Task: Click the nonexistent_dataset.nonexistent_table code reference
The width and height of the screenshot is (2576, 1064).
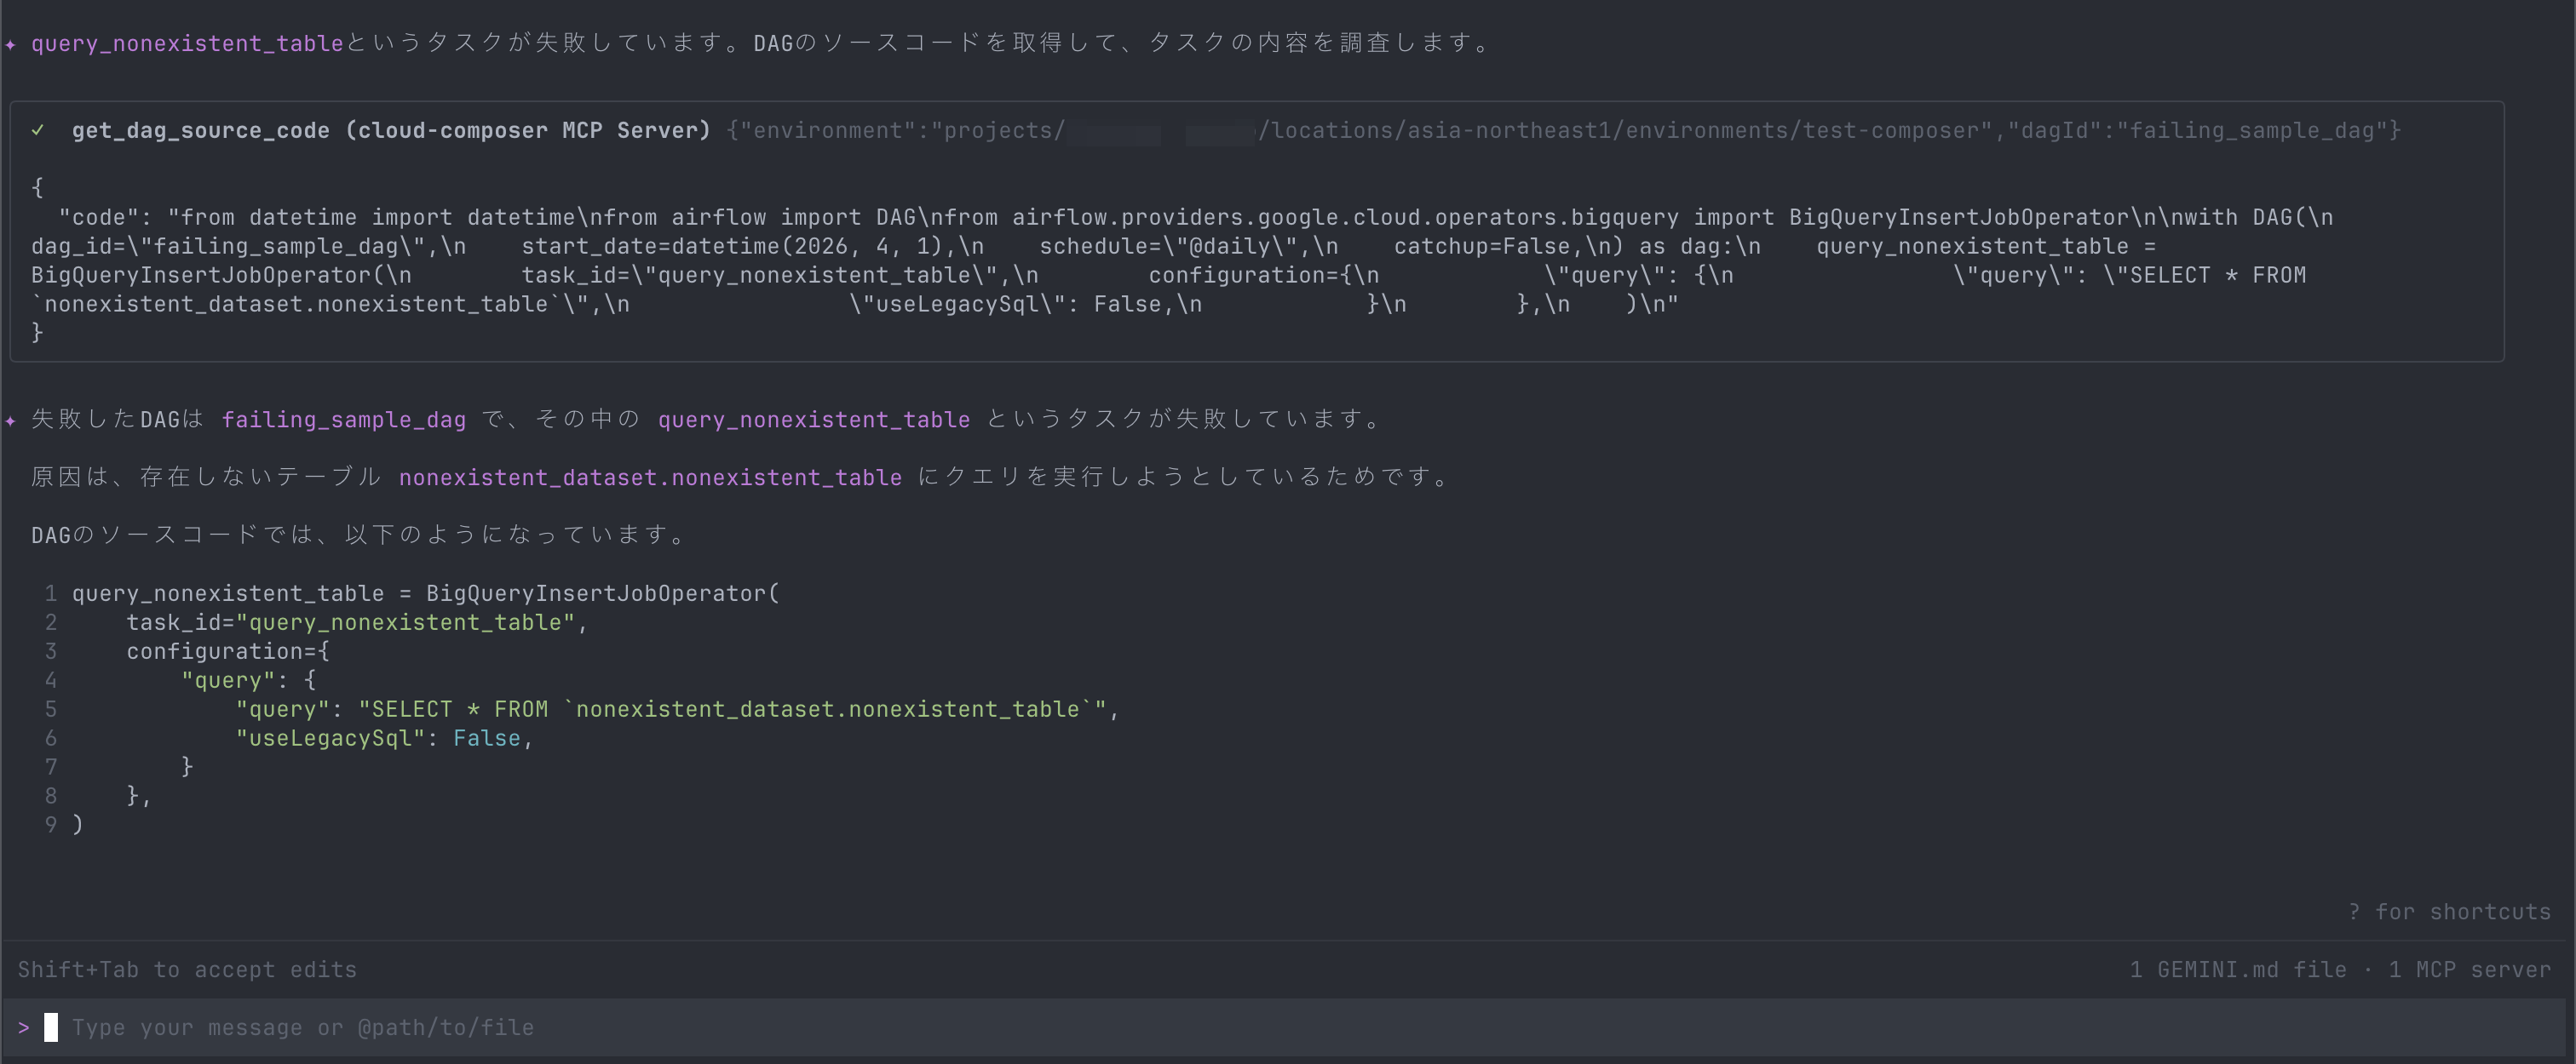Action: point(650,478)
